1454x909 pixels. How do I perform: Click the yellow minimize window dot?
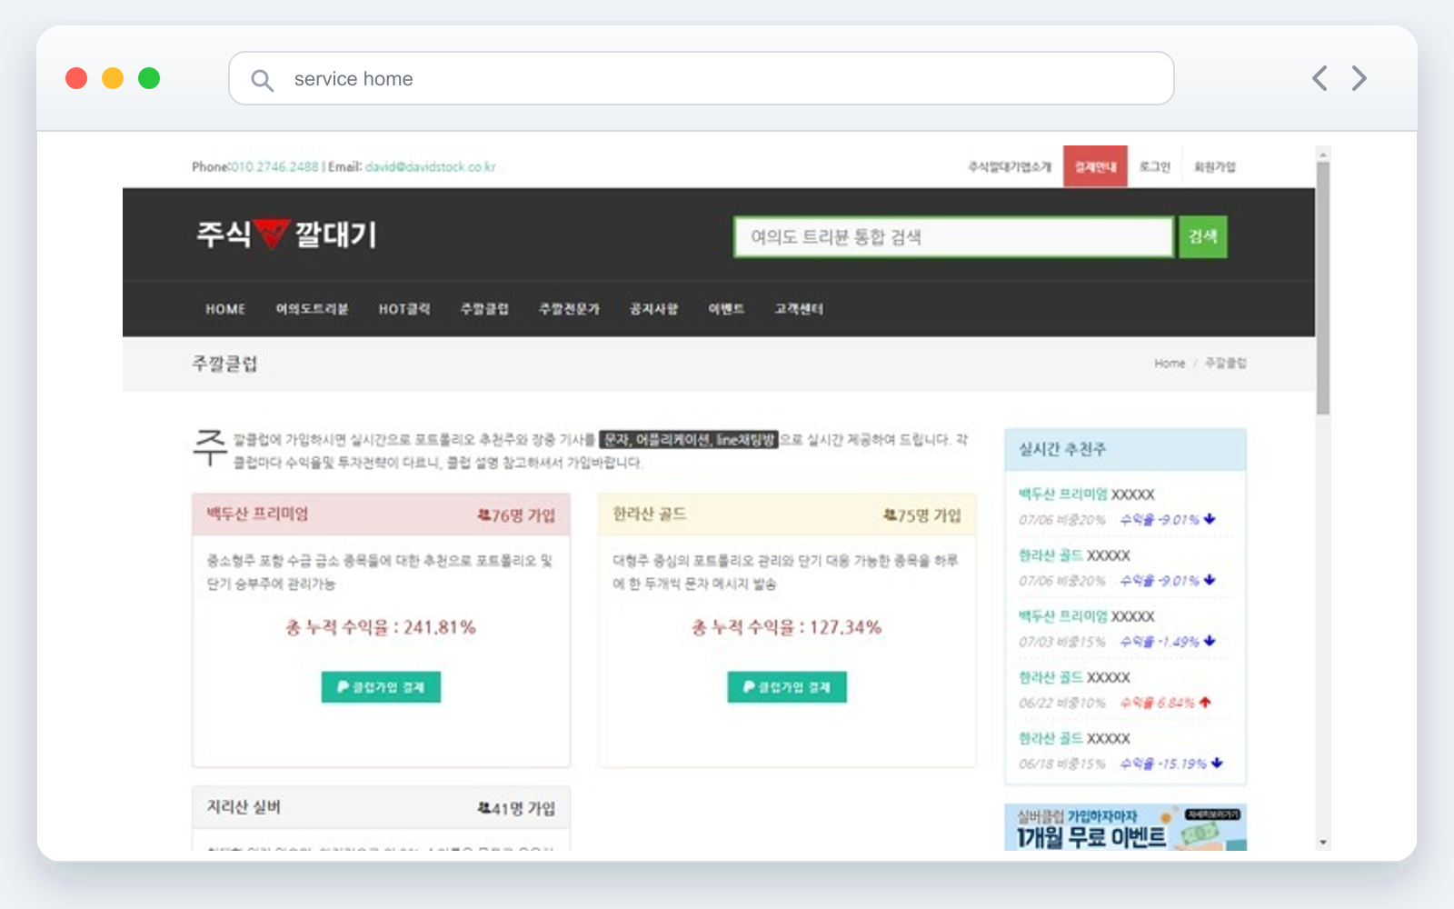(x=113, y=78)
